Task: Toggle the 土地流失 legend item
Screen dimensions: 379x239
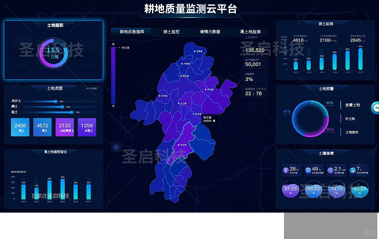Action: (352, 132)
